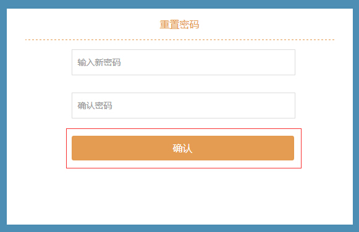Screen dimensions: 359x232
Task: Select the first password box under the heading
Action: 184,62
